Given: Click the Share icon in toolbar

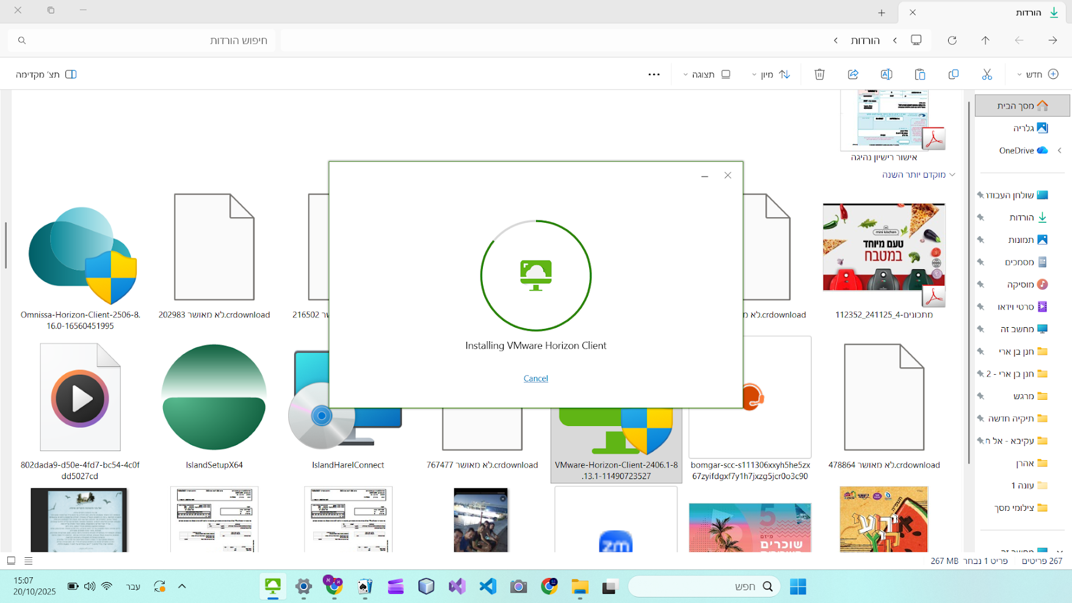Looking at the screenshot, I should click(853, 74).
